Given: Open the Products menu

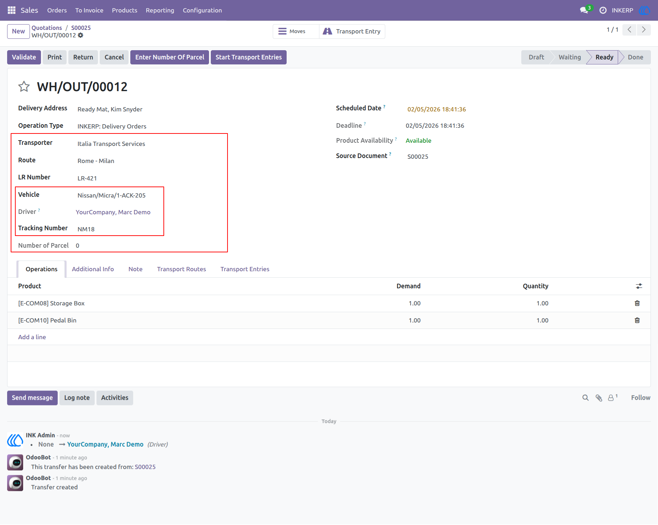Looking at the screenshot, I should tap(125, 10).
